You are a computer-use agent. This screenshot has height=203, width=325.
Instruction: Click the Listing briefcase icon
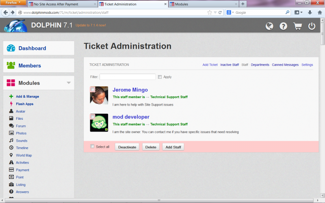(x=11, y=184)
